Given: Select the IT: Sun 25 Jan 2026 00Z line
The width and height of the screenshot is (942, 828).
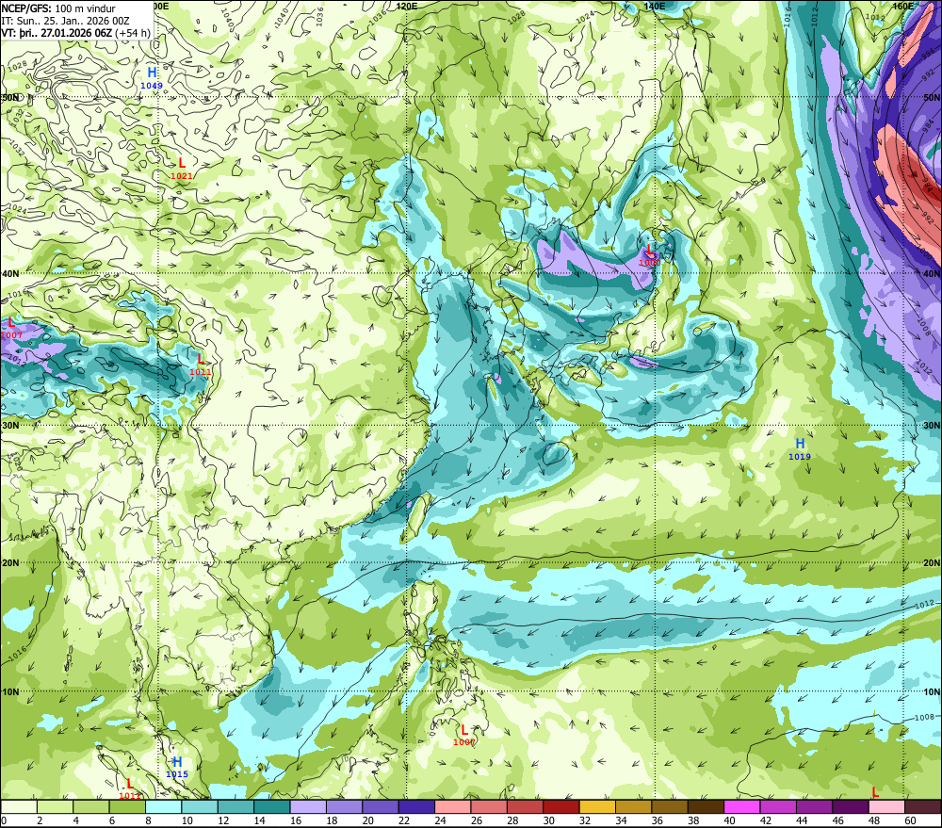Looking at the screenshot, I should (x=66, y=21).
